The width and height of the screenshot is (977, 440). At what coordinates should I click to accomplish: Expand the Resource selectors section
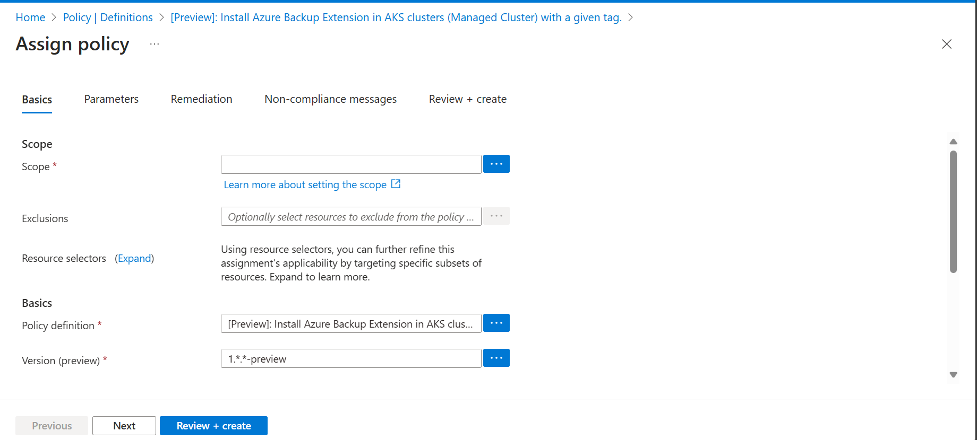[134, 258]
